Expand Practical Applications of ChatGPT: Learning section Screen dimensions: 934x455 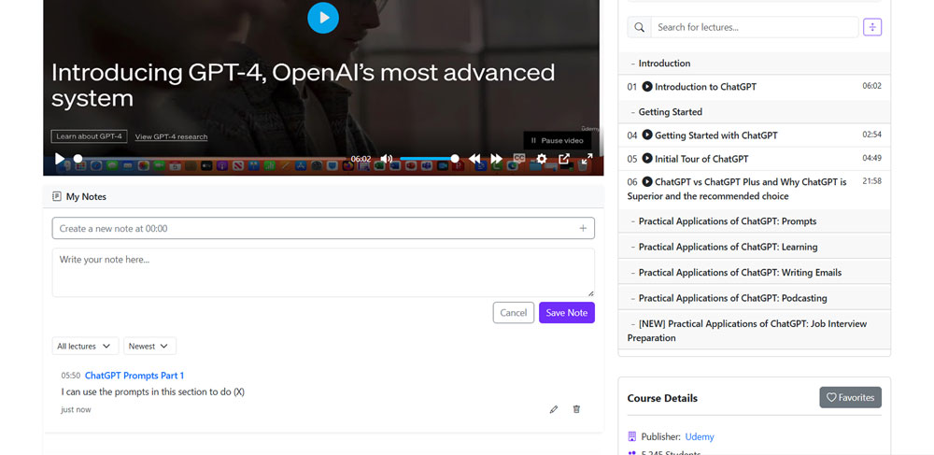754,247
